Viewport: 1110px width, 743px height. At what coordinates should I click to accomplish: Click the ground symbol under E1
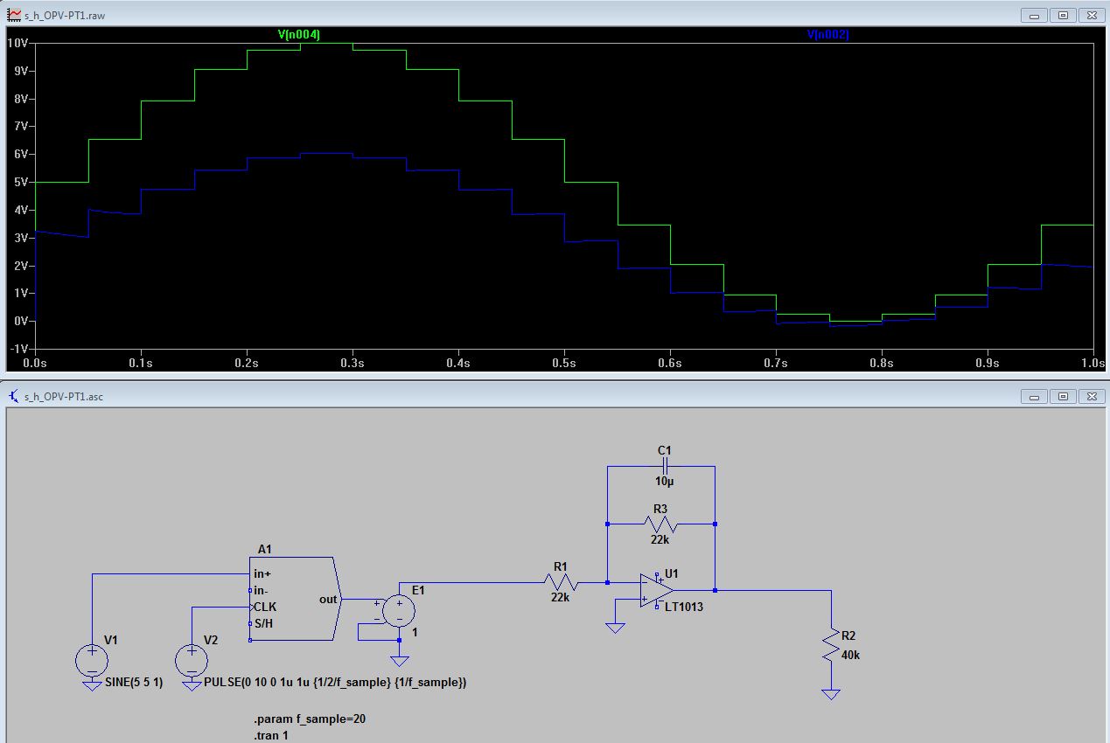(399, 662)
